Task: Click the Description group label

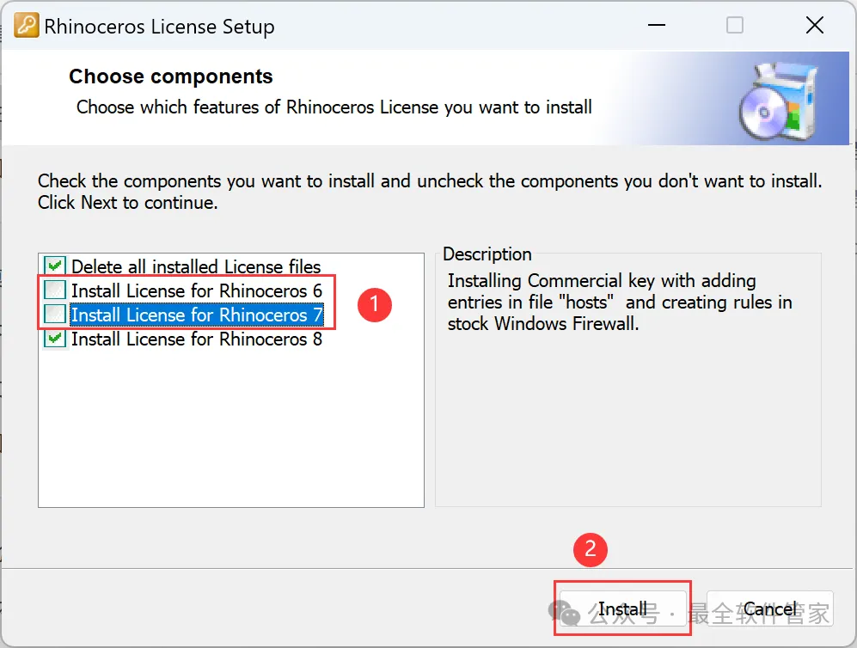Action: click(487, 254)
